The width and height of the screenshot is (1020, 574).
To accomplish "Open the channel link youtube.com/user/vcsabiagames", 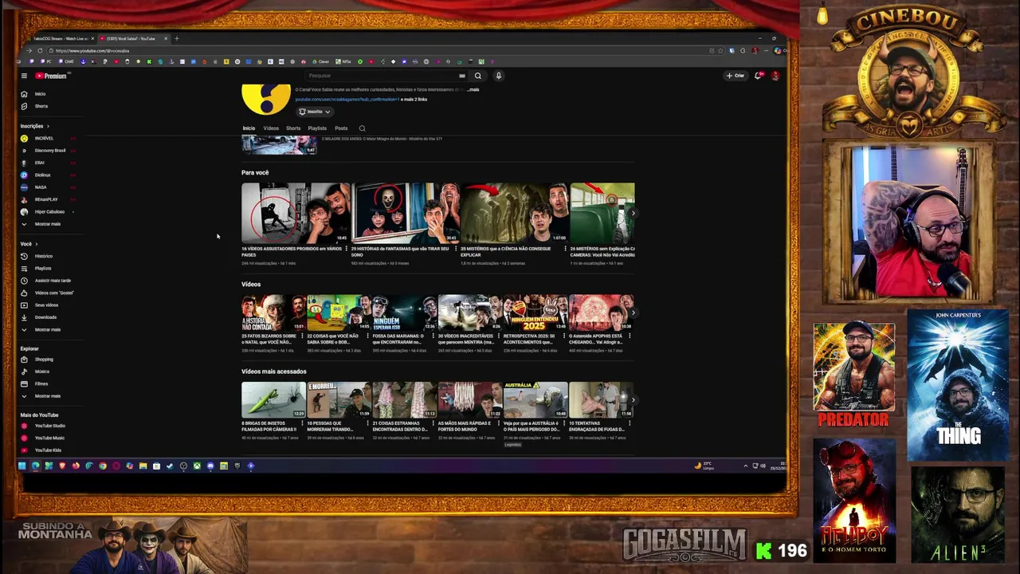I will click(347, 100).
